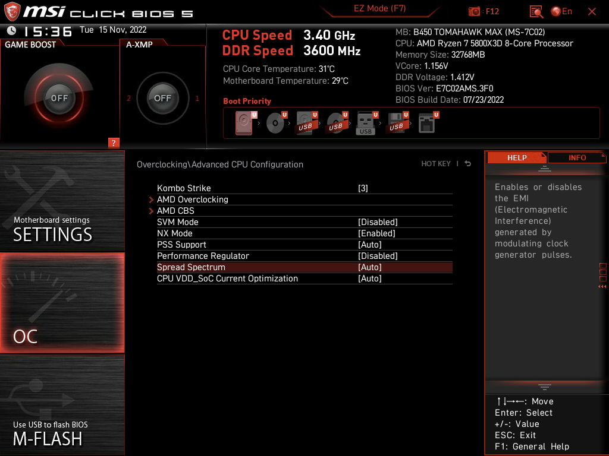Toggle the A-XMP OFF button
Image resolution: width=609 pixels, height=456 pixels.
[162, 98]
